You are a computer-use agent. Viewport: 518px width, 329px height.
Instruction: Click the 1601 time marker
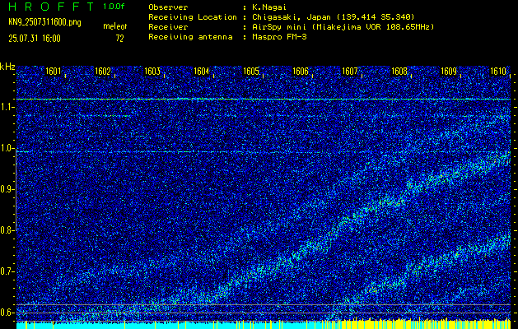53,71
